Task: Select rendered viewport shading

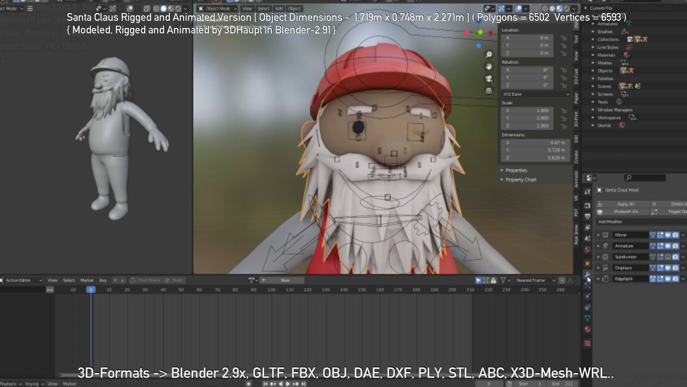Action: click(x=567, y=9)
